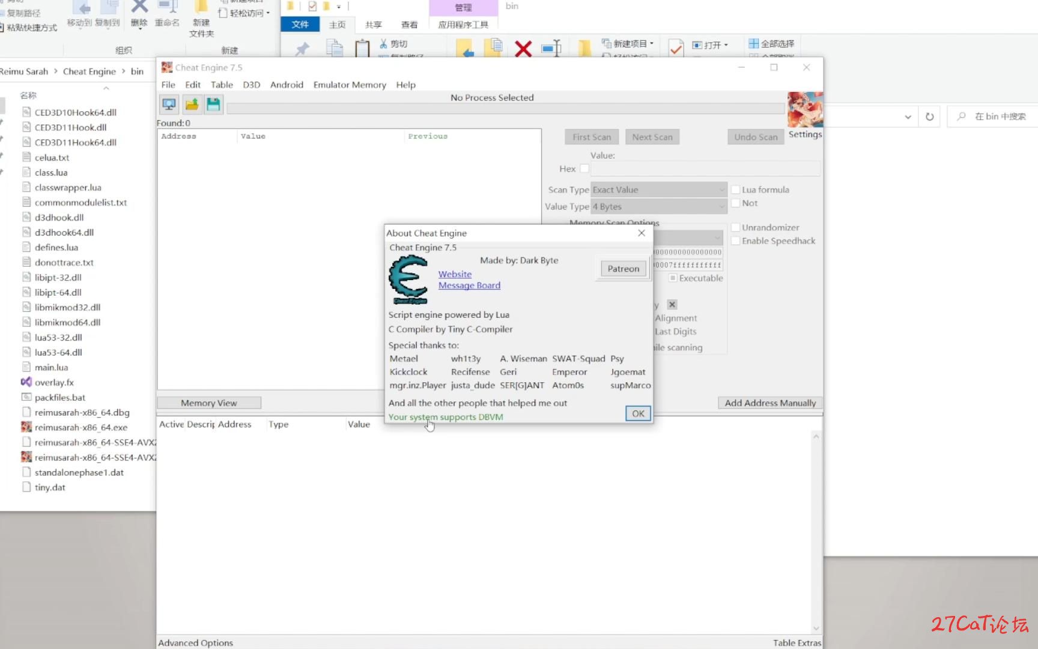Open the Table menu

click(x=222, y=85)
